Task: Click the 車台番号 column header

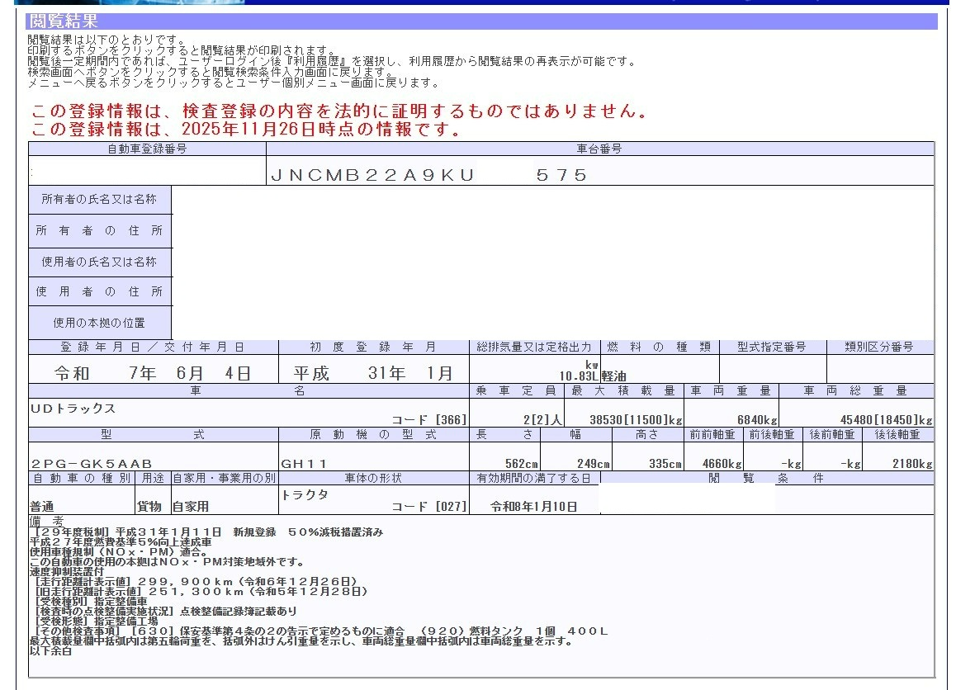Action: [599, 149]
